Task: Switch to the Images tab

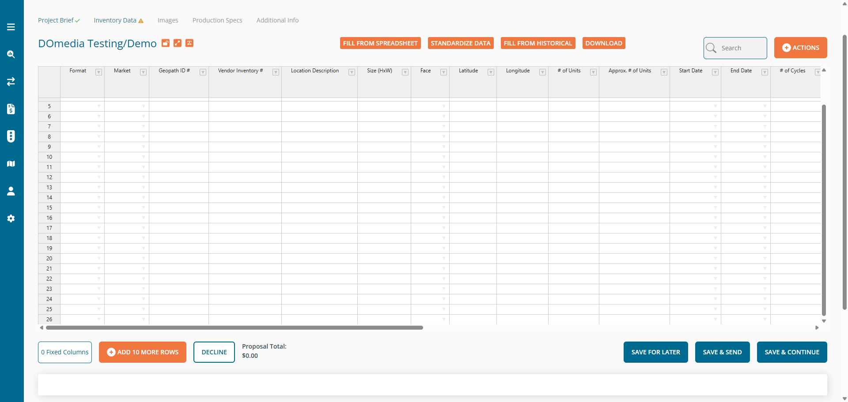Action: tap(168, 20)
